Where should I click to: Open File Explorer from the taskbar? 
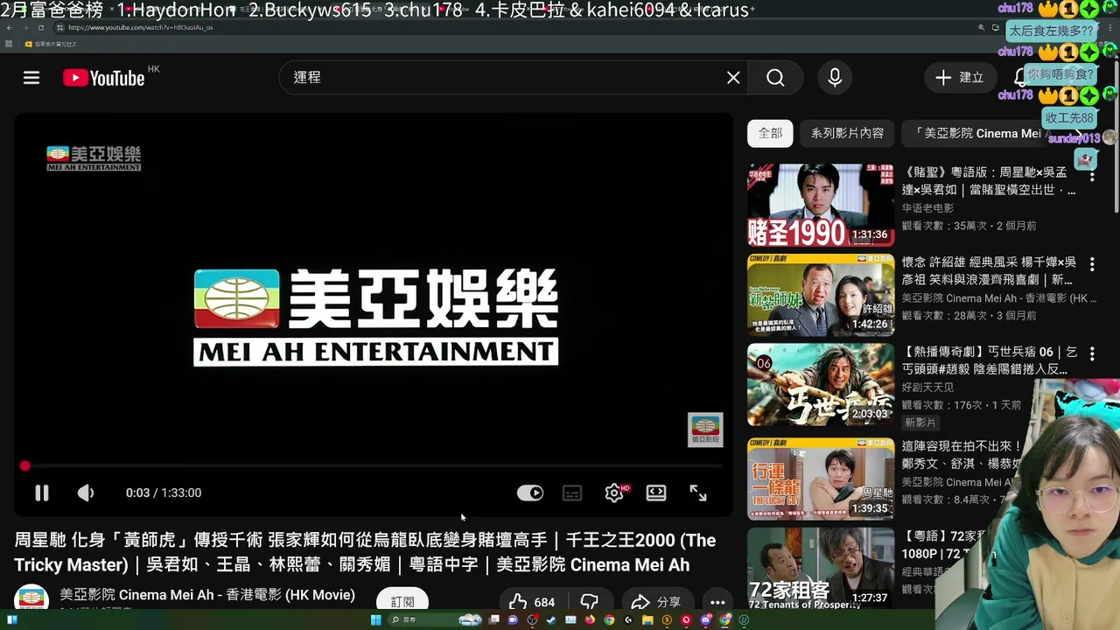tap(647, 620)
